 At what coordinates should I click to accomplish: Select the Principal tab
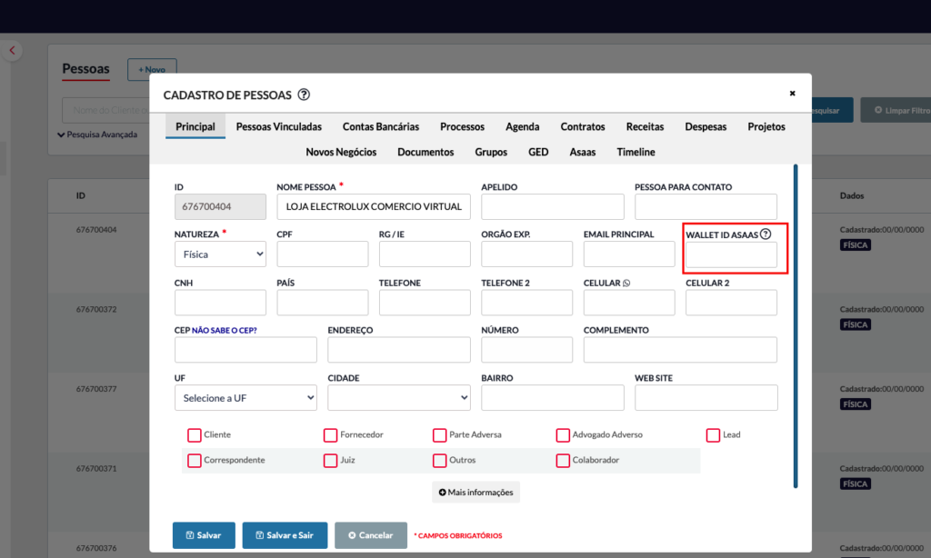(195, 126)
